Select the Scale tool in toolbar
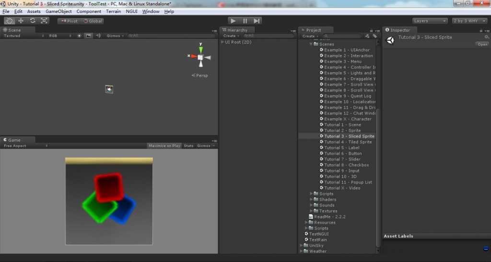Screen dimensions: 491x262 [x=44, y=21]
